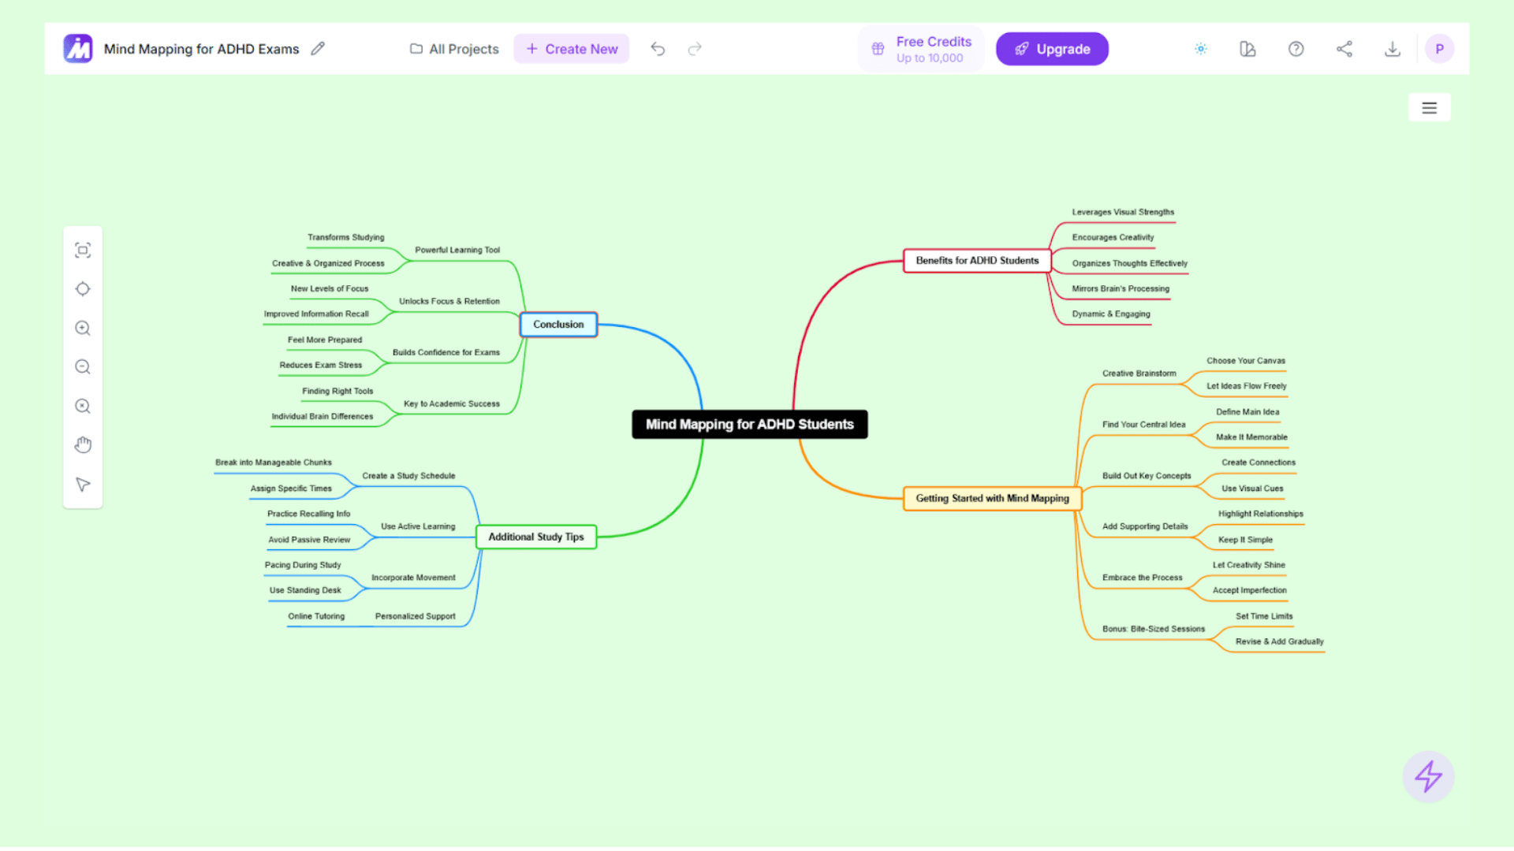Launch the AI assistant lightning button

coord(1429,776)
